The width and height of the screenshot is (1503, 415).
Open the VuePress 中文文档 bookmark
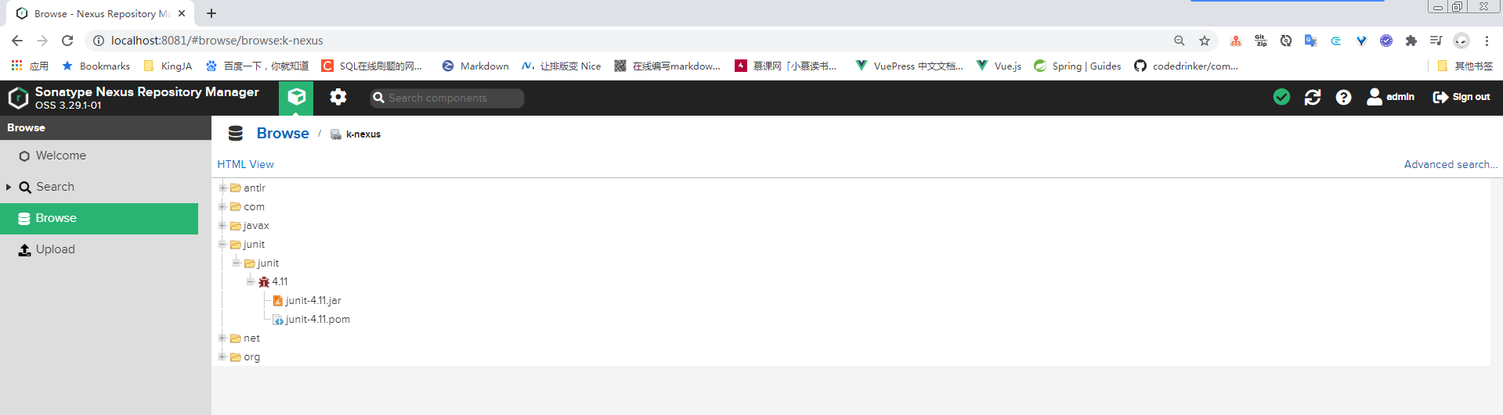coord(909,66)
